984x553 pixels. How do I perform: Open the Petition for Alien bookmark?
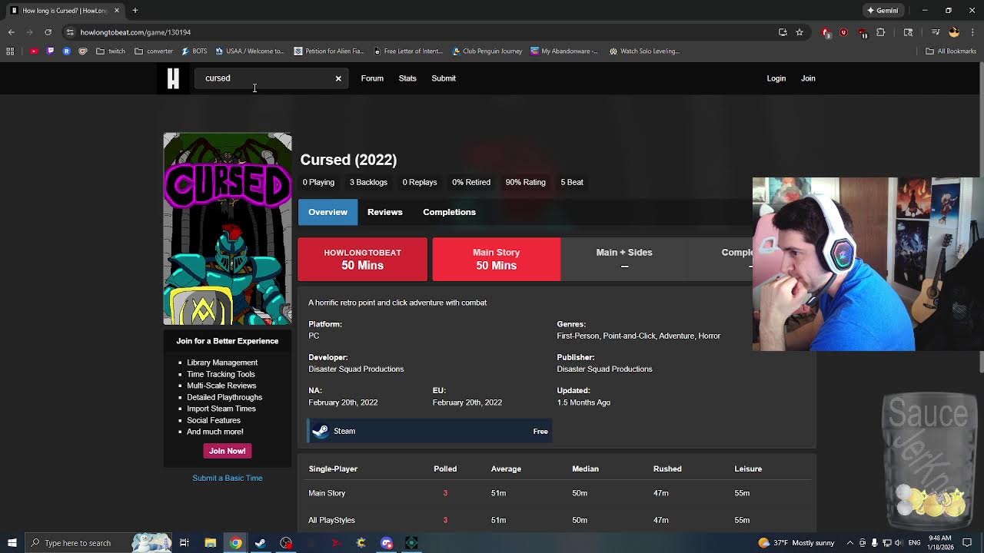tap(329, 51)
